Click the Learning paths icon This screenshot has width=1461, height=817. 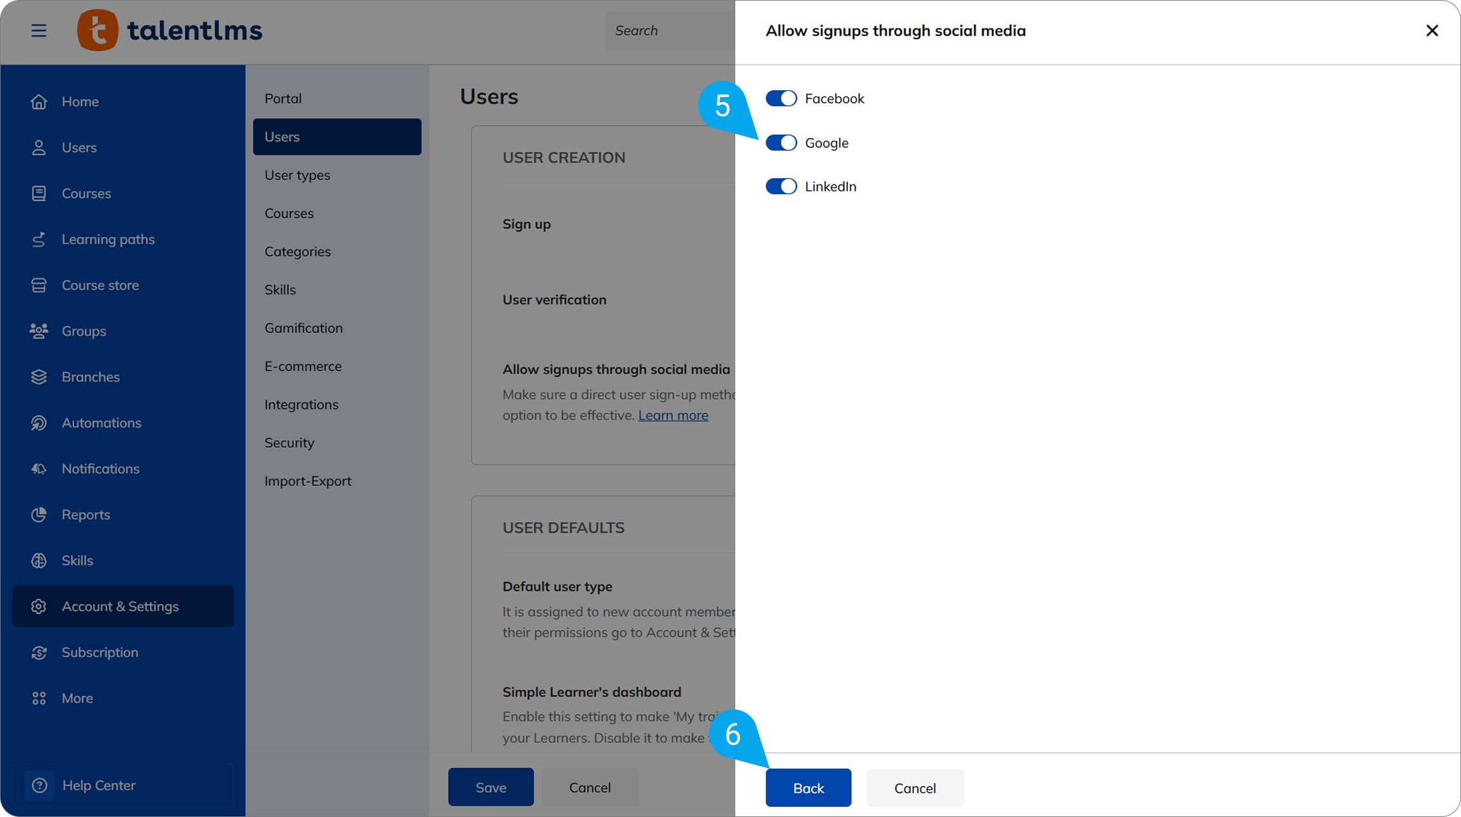coord(39,239)
